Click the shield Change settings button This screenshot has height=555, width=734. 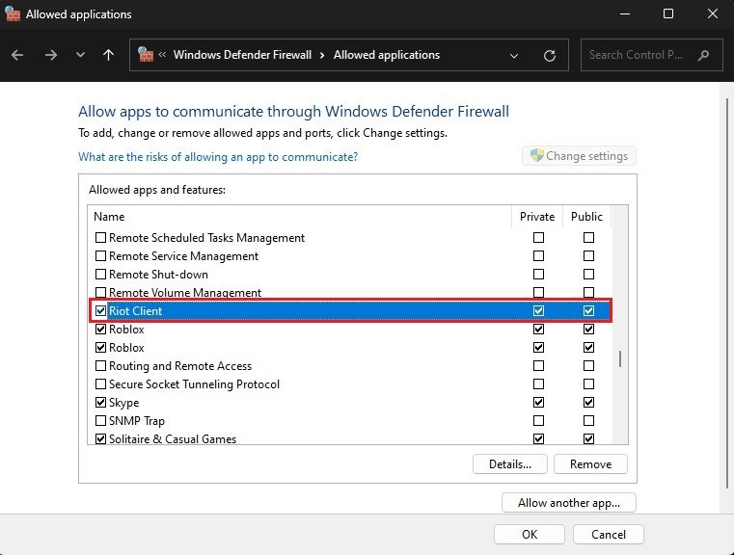(x=579, y=156)
